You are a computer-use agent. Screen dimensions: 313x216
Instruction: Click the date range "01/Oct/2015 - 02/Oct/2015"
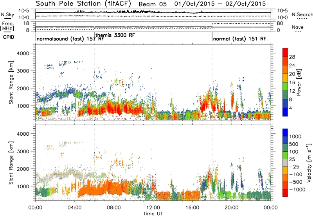click(x=220, y=4)
